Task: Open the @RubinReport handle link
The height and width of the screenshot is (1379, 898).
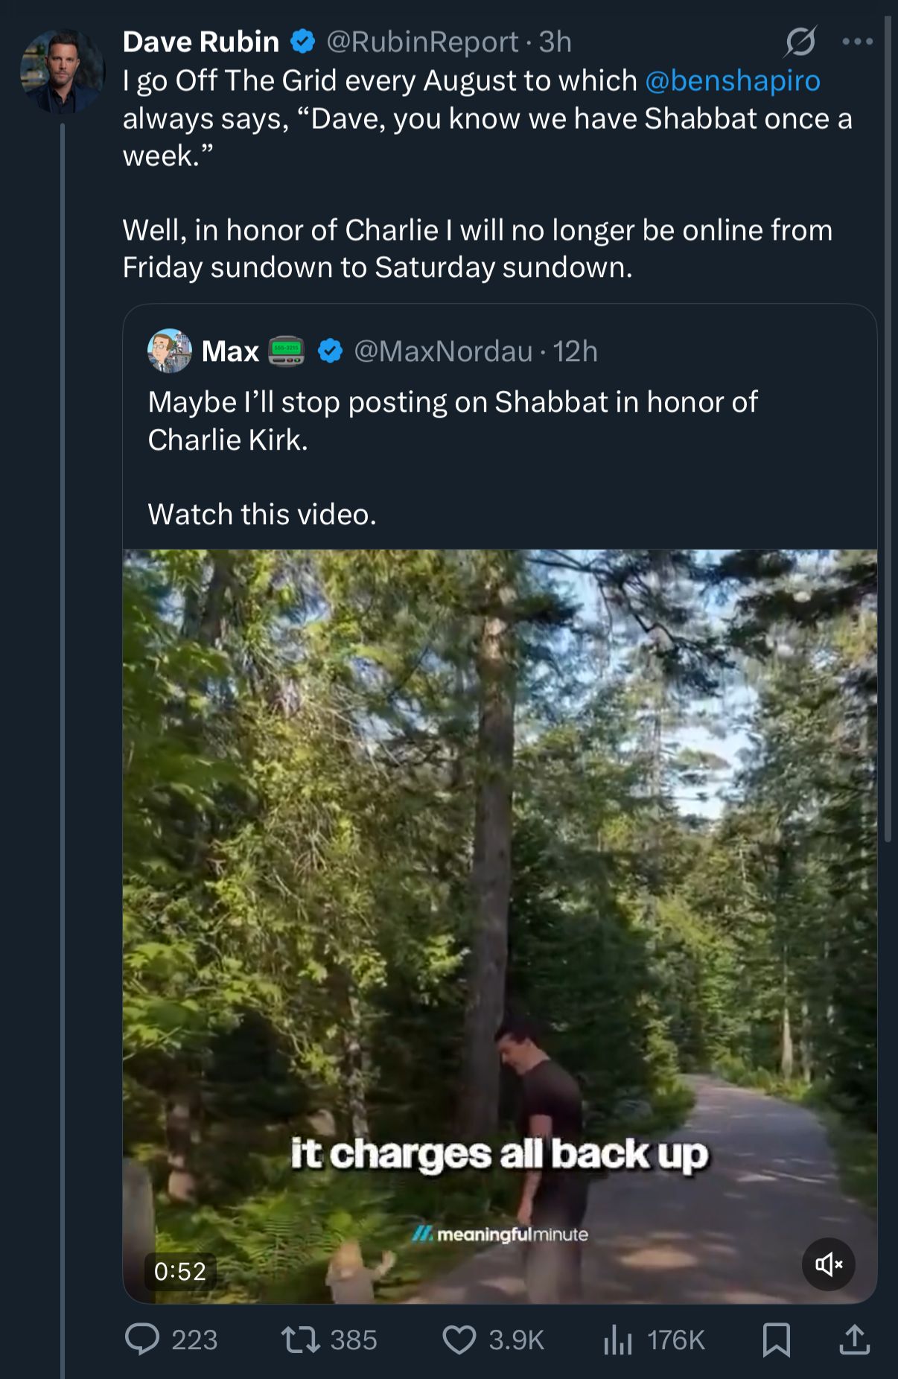Action: pos(422,42)
